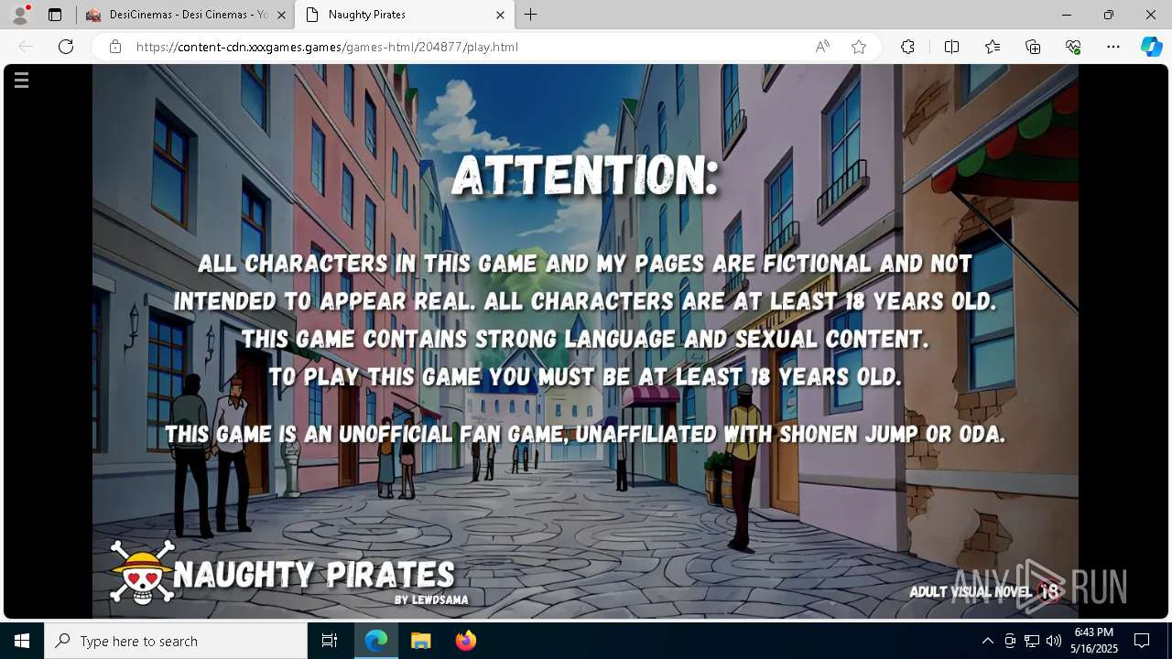The height and width of the screenshot is (659, 1172).
Task: Refresh the current page
Action: click(66, 47)
